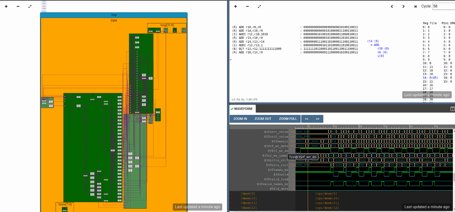The image size is (455, 212).
Task: Click the ZOOM IN waveform button
Action: pos(240,119)
